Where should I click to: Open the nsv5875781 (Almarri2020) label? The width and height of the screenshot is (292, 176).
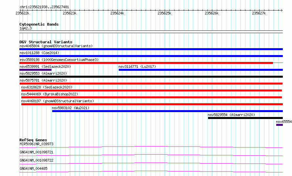tap(43, 80)
